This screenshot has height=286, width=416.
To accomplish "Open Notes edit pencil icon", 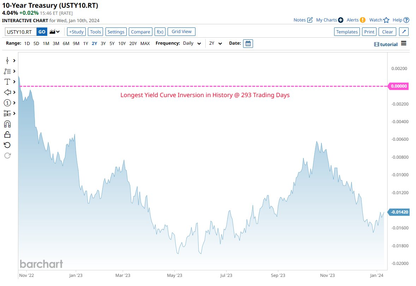I will pyautogui.click(x=310, y=20).
